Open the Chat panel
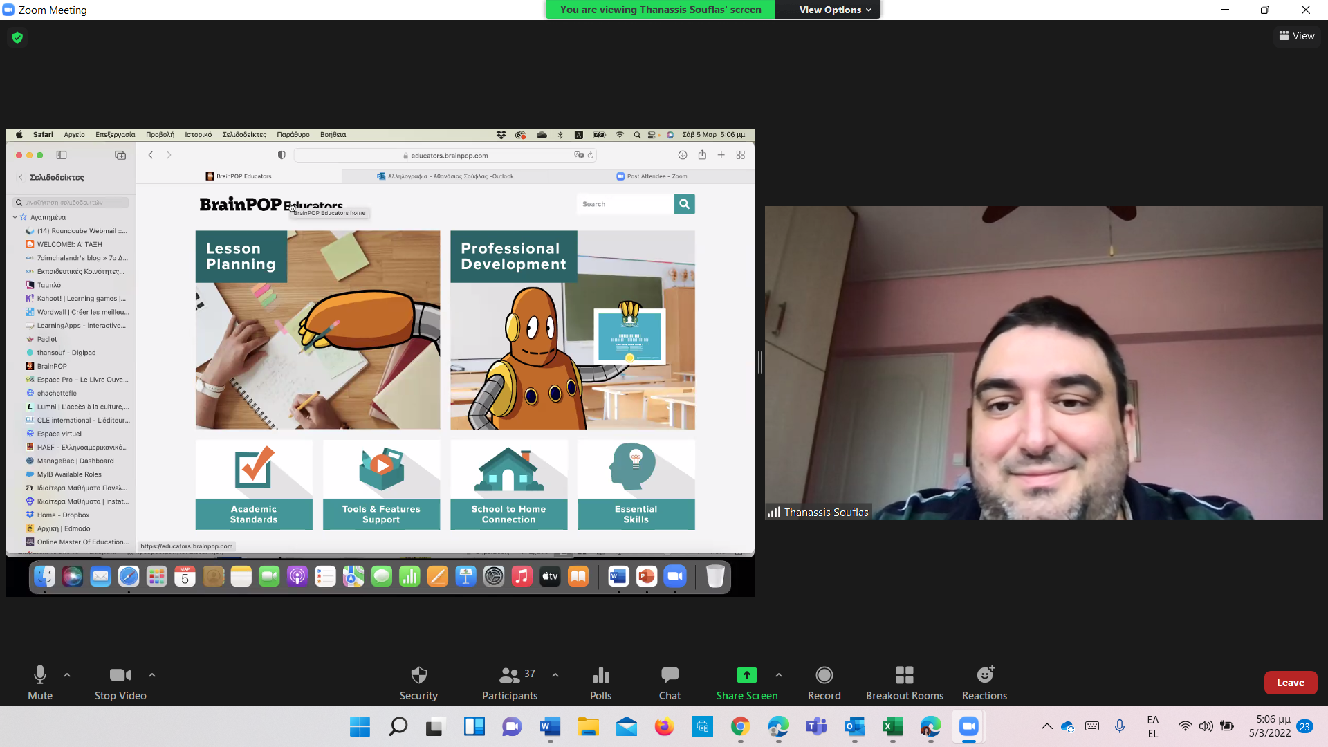The height and width of the screenshot is (747, 1328). (670, 682)
